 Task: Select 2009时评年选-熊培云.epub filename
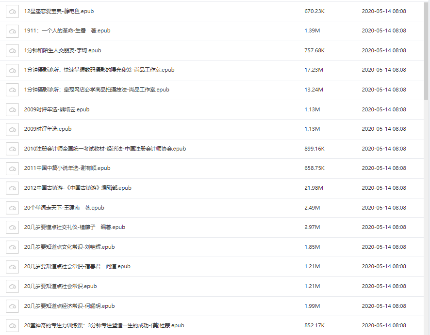coord(57,109)
